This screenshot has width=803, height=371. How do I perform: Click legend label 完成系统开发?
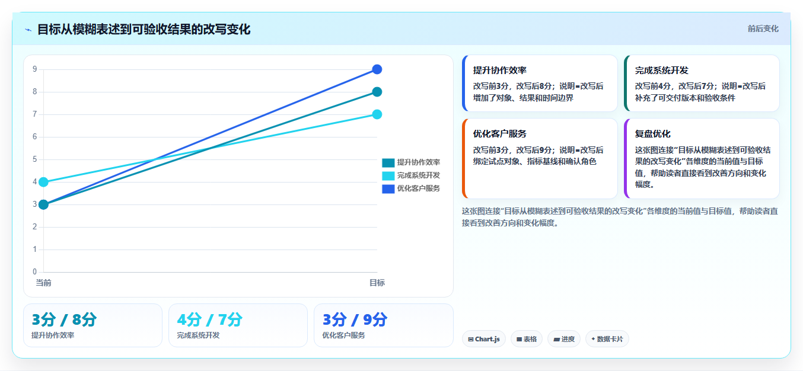coord(419,175)
